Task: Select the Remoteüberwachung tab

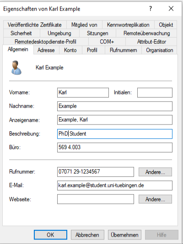Action: click(x=146, y=33)
